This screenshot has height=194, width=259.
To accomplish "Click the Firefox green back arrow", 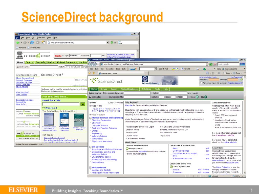I will click(17, 42).
